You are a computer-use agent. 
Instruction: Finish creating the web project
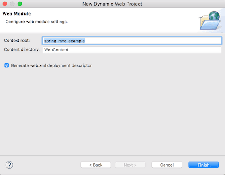pos(203,165)
